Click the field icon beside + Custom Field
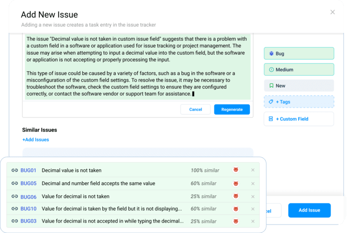This screenshot has height=233, width=350. 271,119
